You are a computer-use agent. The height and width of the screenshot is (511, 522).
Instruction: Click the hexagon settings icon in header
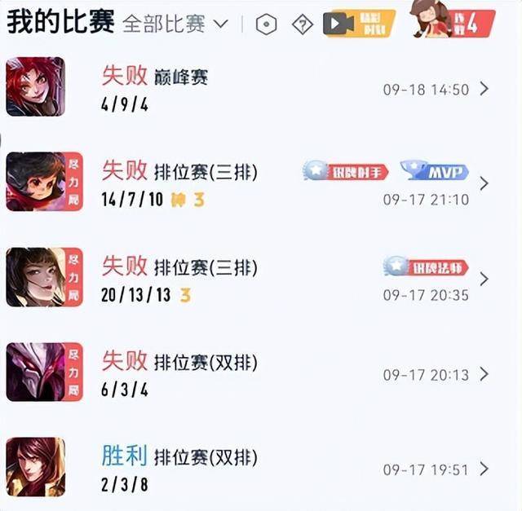click(267, 24)
